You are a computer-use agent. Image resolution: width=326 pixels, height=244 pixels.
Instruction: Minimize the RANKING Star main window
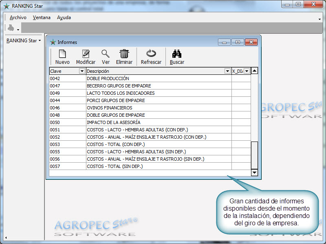point(287,4)
